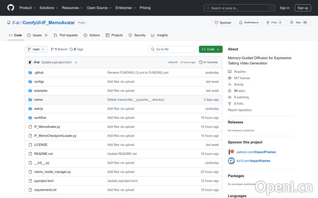Expand the Product menu in header
This screenshot has height=198, width=318.
pos(27,8)
